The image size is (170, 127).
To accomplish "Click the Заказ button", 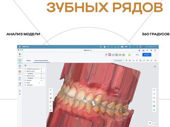I will (x=137, y=55).
